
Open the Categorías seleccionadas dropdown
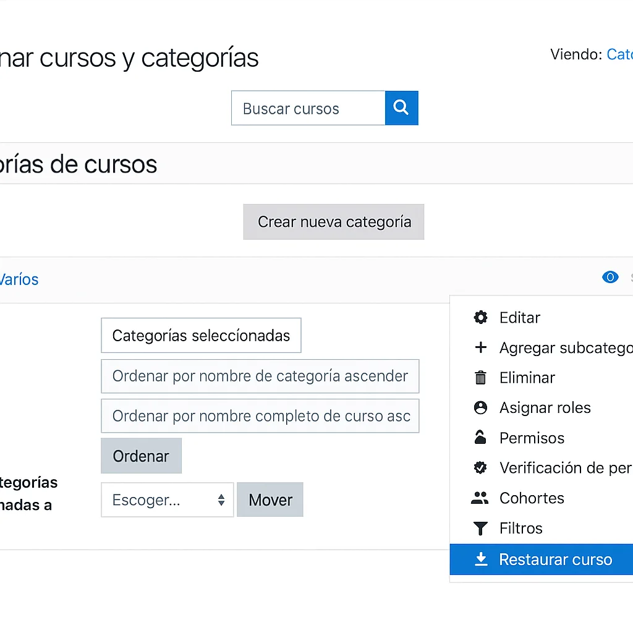[x=201, y=335]
